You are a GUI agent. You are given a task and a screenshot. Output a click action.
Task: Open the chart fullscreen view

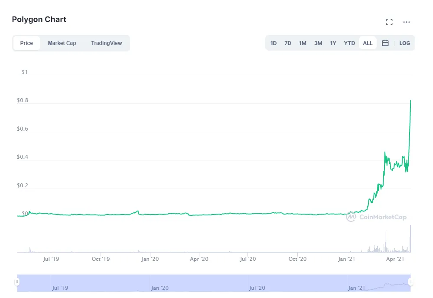tap(389, 22)
